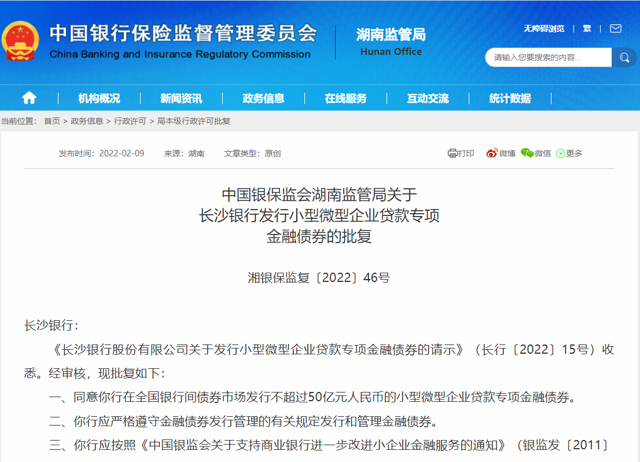Click the paragraph starting 三、你行应按照
The width and height of the screenshot is (640, 462).
click(x=329, y=445)
